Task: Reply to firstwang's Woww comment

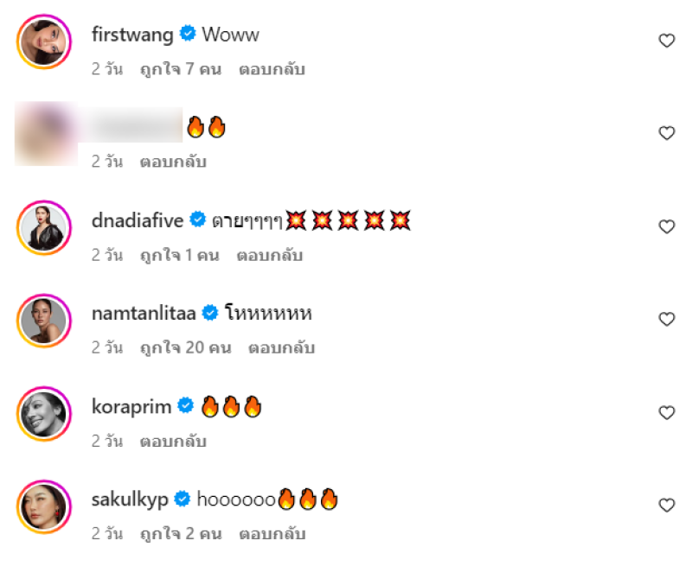Action: tap(272, 69)
